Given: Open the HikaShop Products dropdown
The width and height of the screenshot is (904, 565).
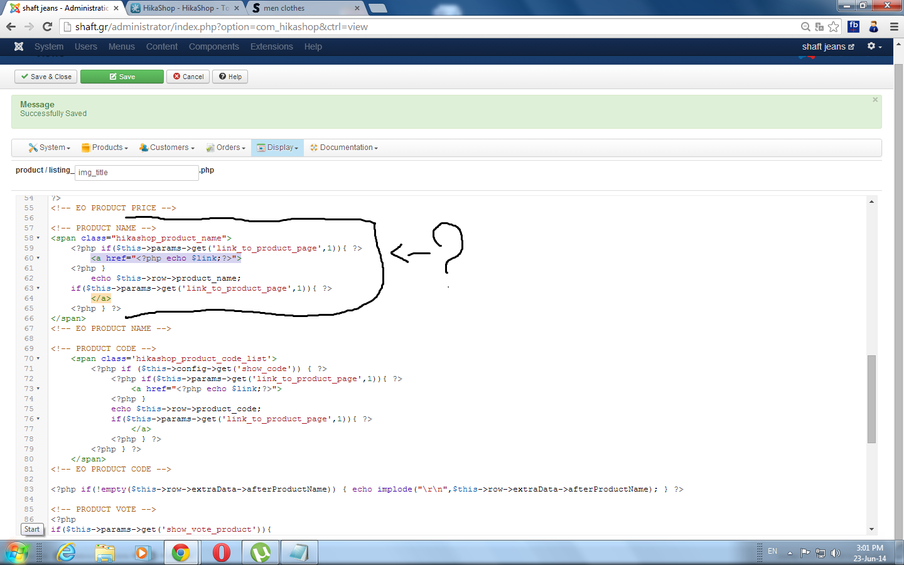Looking at the screenshot, I should (x=105, y=148).
